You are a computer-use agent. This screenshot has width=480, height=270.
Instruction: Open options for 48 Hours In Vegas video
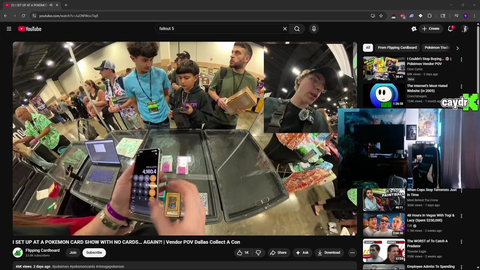point(461,216)
